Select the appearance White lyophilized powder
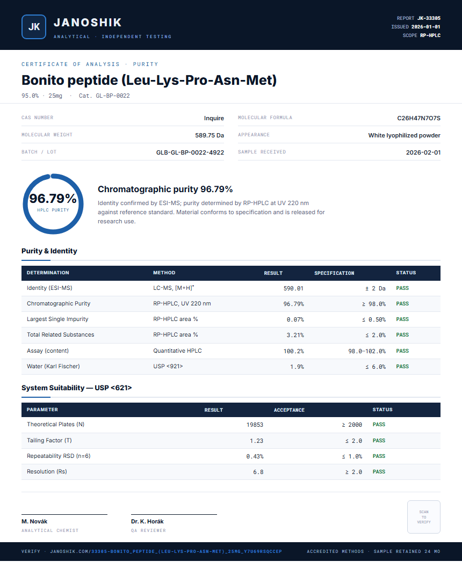Screen dimensions: 462x576 pos(405,135)
